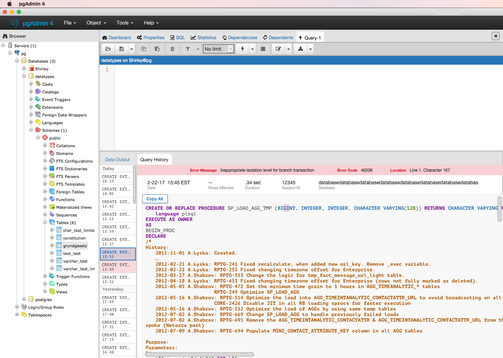Image resolution: width=503 pixels, height=358 pixels.
Task: Click the Open File toolbar icon
Action: 108,49
